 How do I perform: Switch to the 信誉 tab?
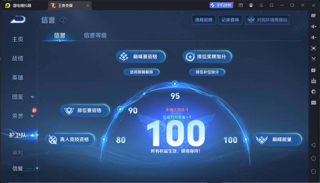point(60,35)
